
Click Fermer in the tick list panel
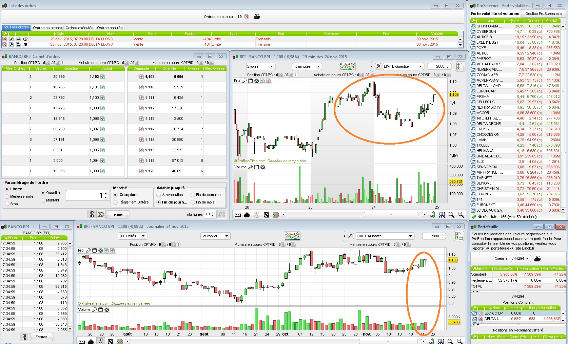click(41, 337)
